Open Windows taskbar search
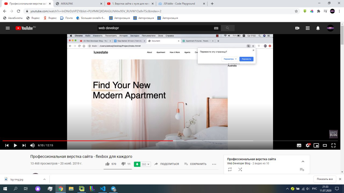The height and width of the screenshot is (193, 344). tap(15, 189)
